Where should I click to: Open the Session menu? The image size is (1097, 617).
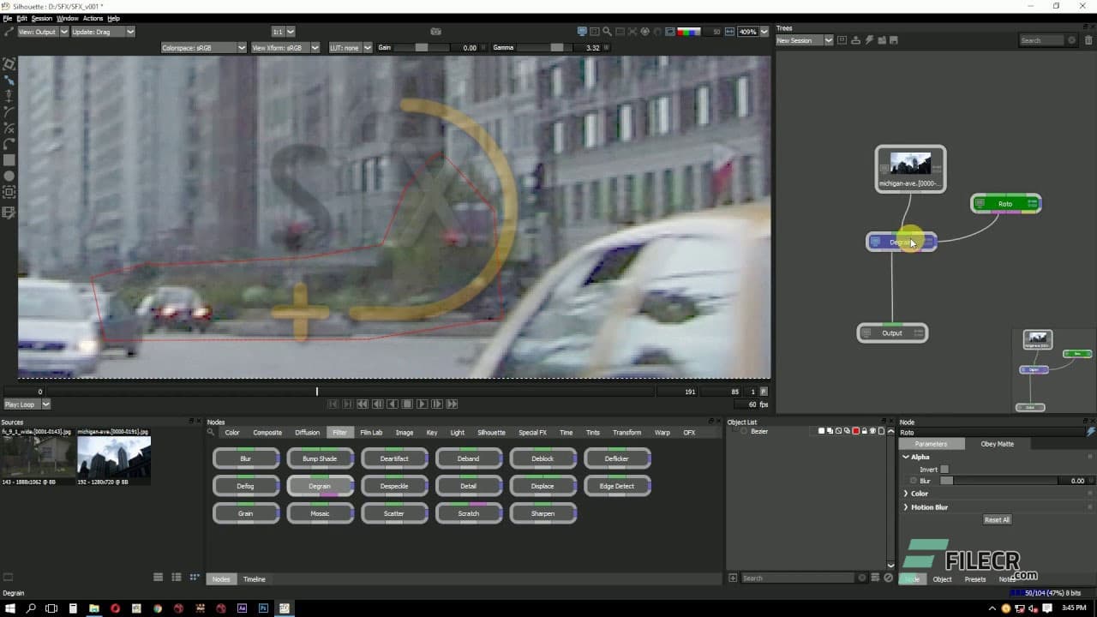(40, 17)
